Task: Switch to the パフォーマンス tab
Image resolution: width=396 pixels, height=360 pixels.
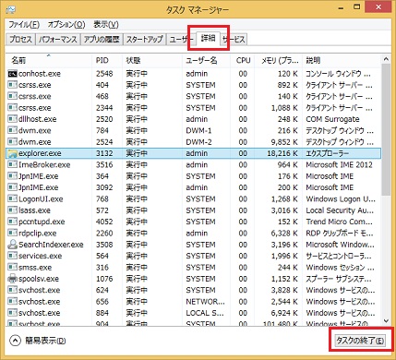Action: tap(58, 40)
